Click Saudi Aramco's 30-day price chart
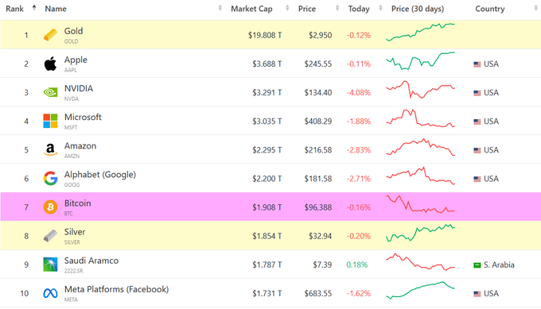541x309 pixels. (420, 262)
